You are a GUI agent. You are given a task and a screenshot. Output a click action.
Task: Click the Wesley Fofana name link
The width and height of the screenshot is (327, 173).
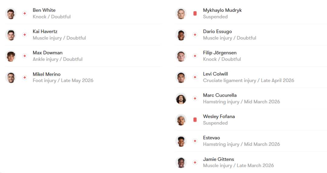pos(219,117)
